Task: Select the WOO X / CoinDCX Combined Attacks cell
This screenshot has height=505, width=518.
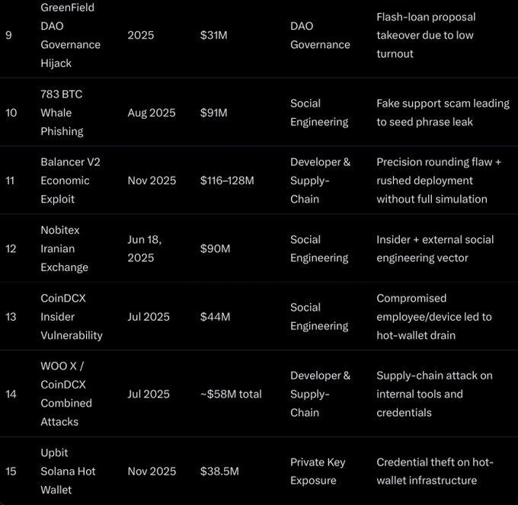Action: [66, 394]
